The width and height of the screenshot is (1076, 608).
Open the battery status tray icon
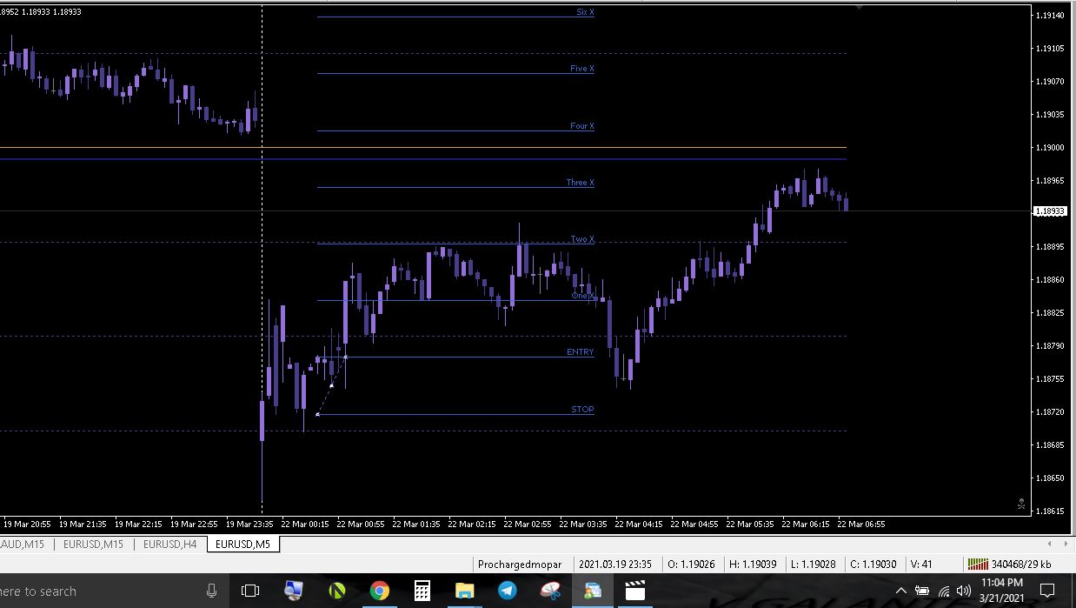(x=922, y=591)
